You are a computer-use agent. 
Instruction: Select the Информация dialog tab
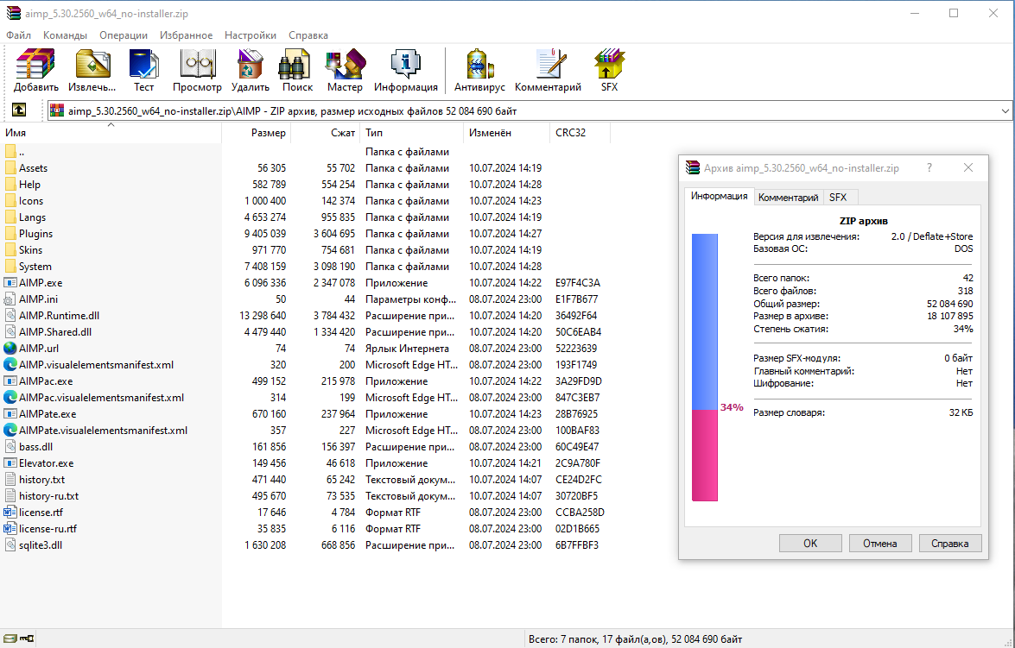click(x=719, y=196)
